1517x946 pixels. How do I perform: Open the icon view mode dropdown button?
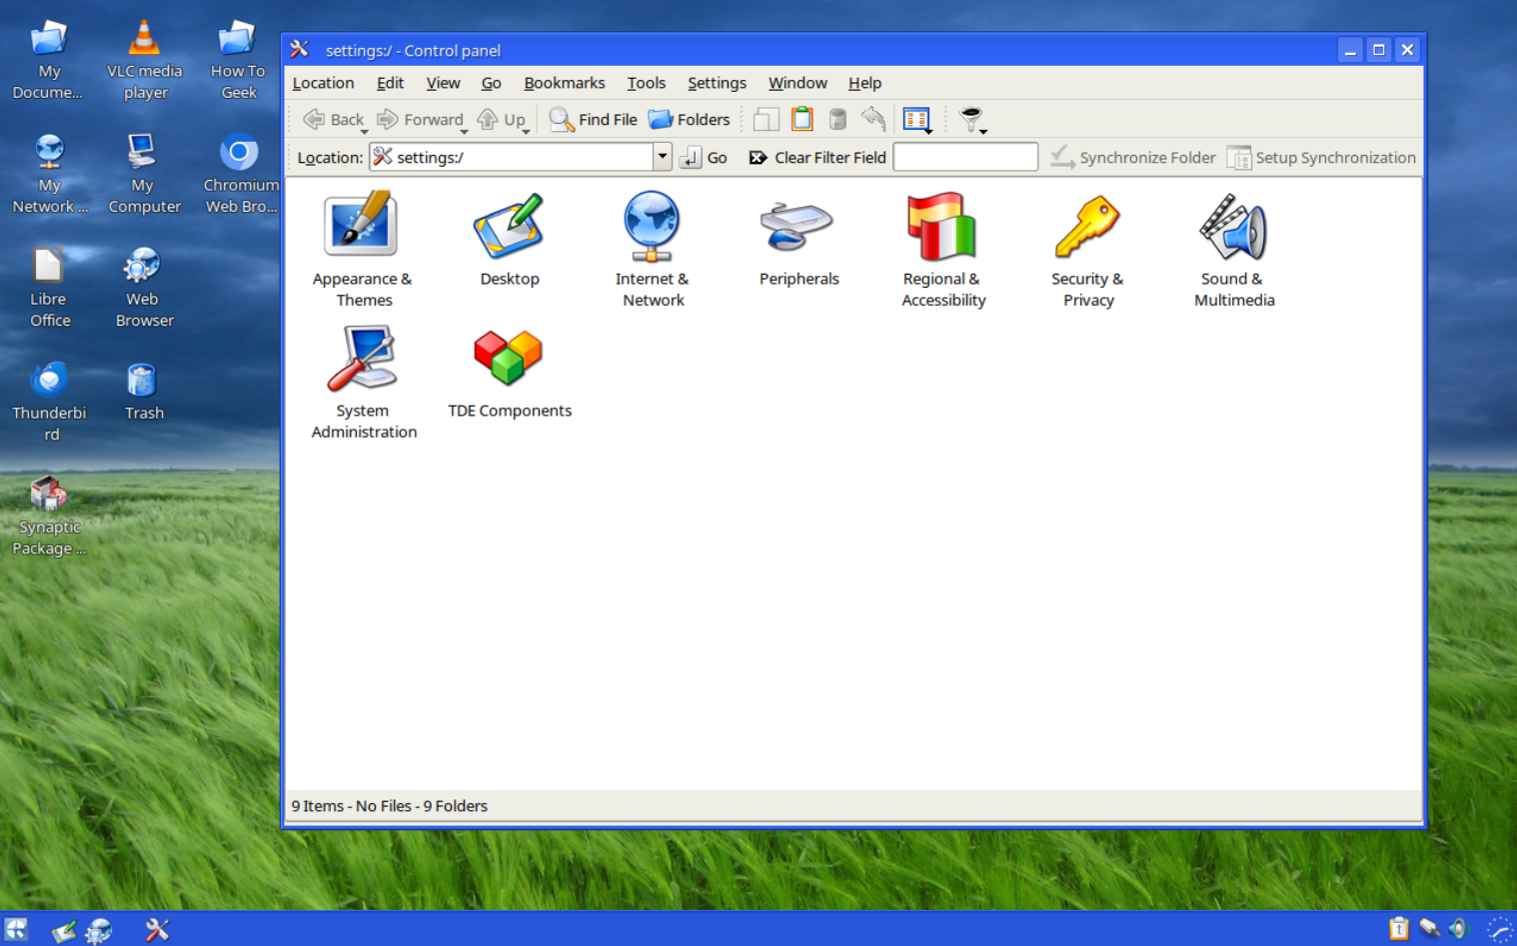pos(917,120)
